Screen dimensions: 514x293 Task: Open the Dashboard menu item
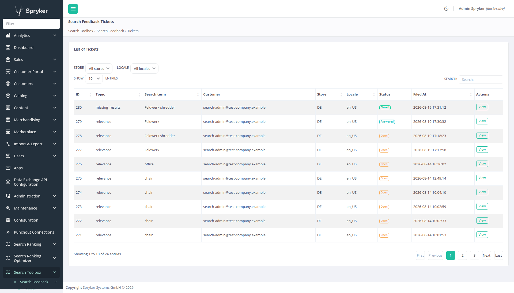click(x=31, y=47)
